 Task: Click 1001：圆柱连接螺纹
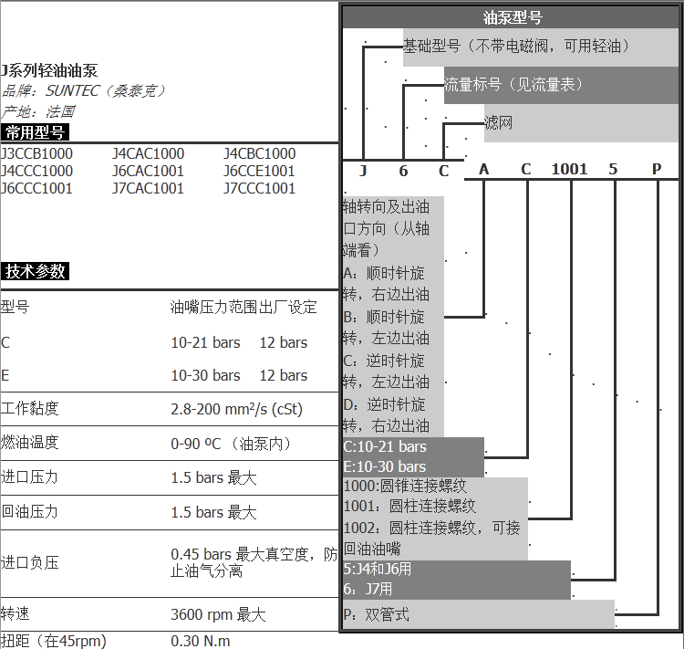click(409, 507)
